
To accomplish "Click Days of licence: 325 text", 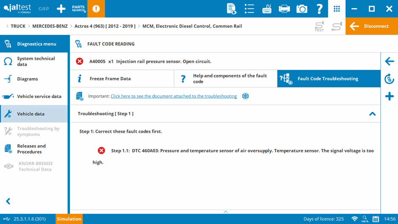I will point(323,219).
